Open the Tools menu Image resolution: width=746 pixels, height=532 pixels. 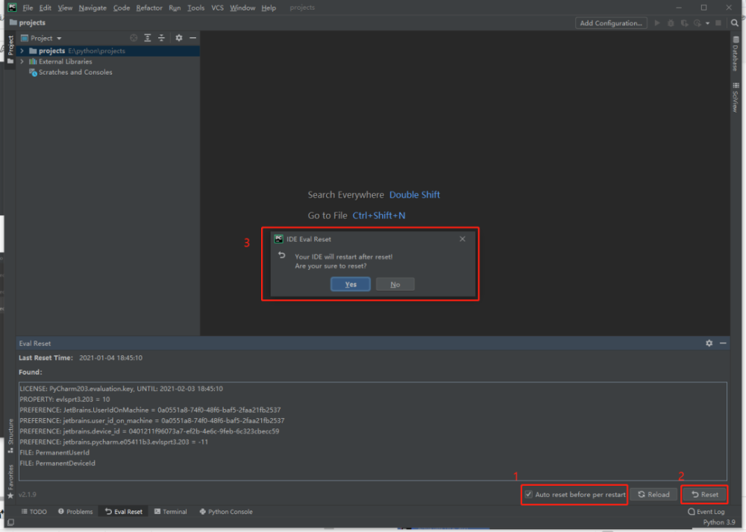(x=195, y=7)
